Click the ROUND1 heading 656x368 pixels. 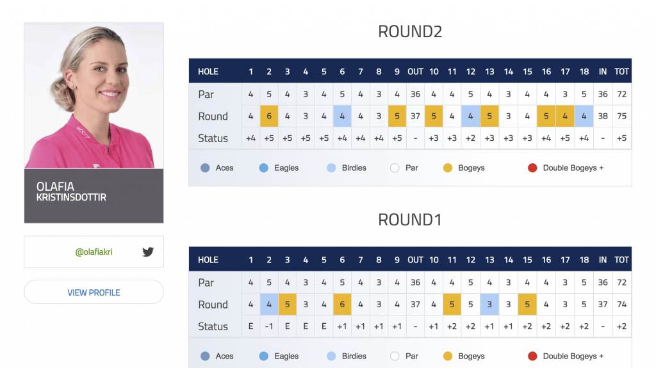[410, 220]
